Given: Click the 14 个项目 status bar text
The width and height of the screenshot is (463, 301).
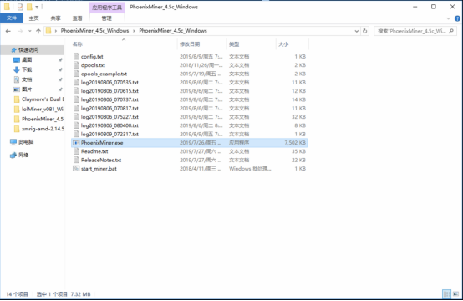Looking at the screenshot, I should pos(17,294).
